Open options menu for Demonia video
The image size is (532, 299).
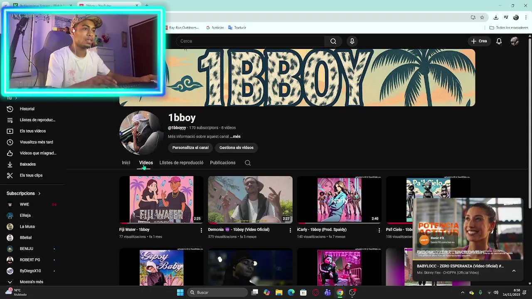tap(291, 230)
